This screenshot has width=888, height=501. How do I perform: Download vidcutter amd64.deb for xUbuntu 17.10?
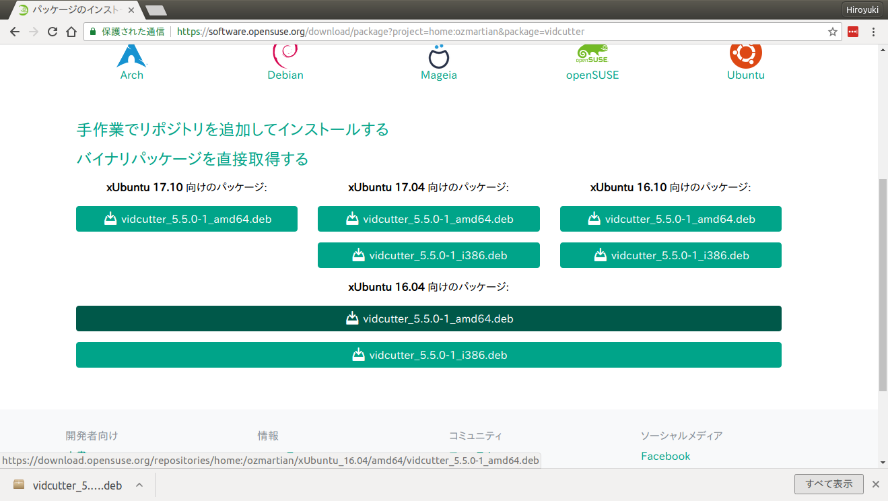tap(186, 219)
